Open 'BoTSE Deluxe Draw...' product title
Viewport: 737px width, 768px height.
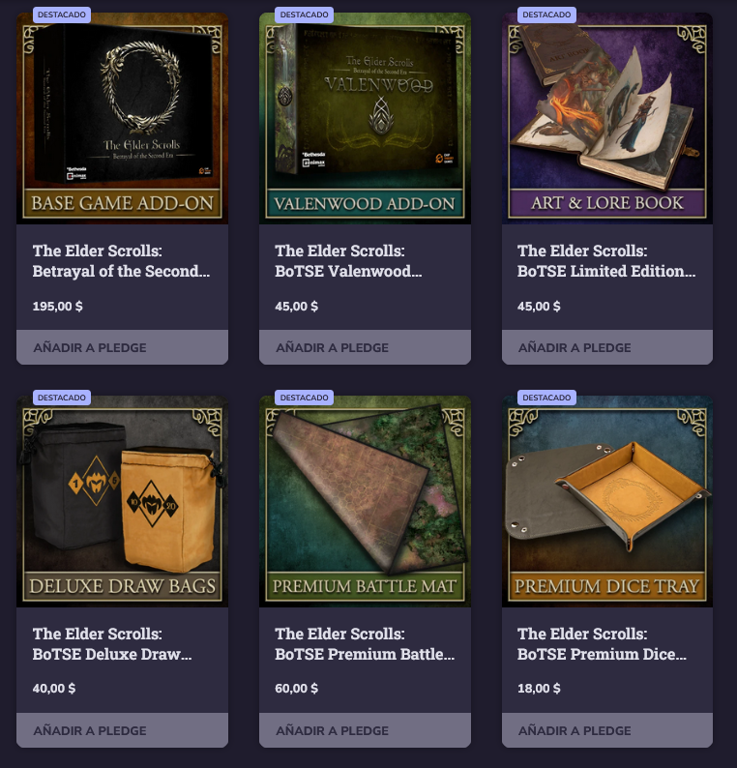click(x=112, y=644)
